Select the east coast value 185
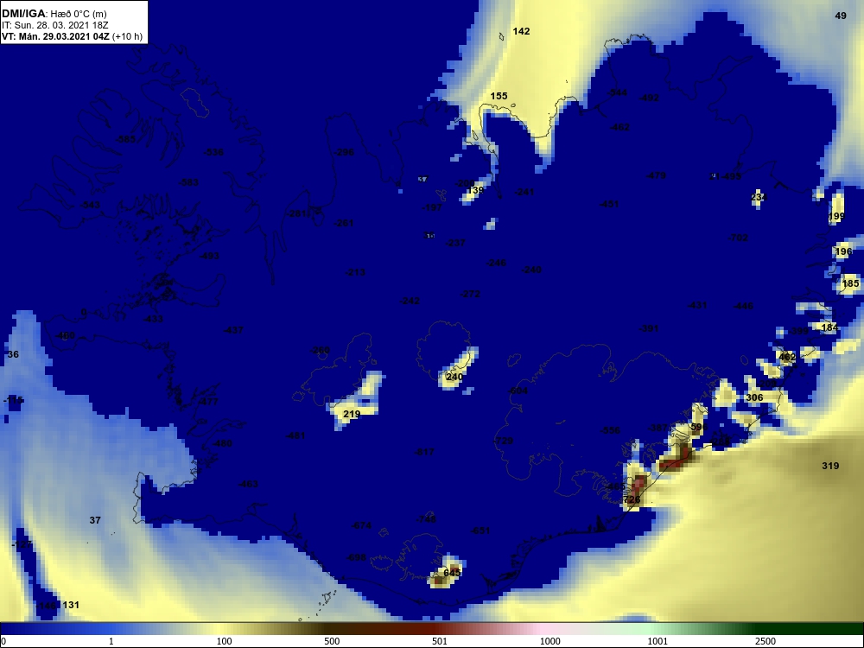The width and height of the screenshot is (864, 648). (850, 283)
